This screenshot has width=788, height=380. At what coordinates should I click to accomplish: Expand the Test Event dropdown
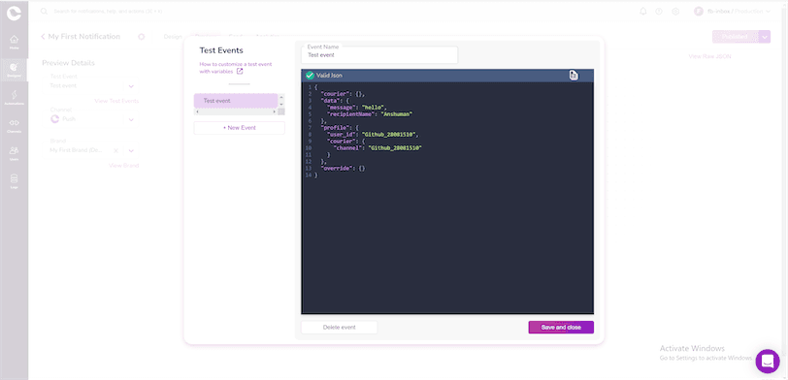pyautogui.click(x=131, y=86)
